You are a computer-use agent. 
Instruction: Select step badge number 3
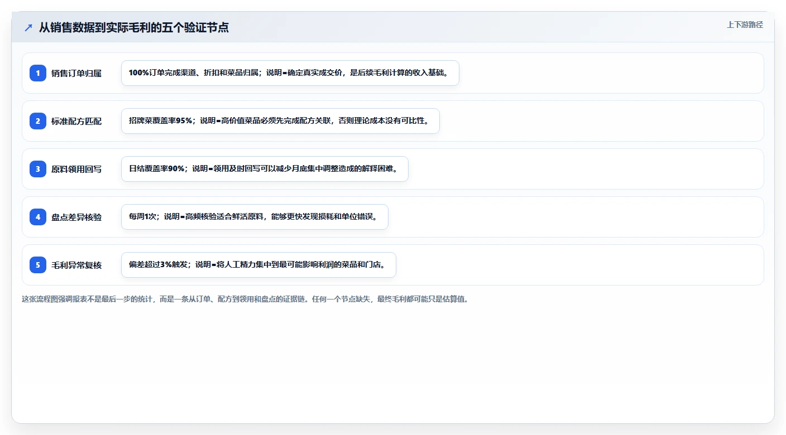[x=38, y=169]
